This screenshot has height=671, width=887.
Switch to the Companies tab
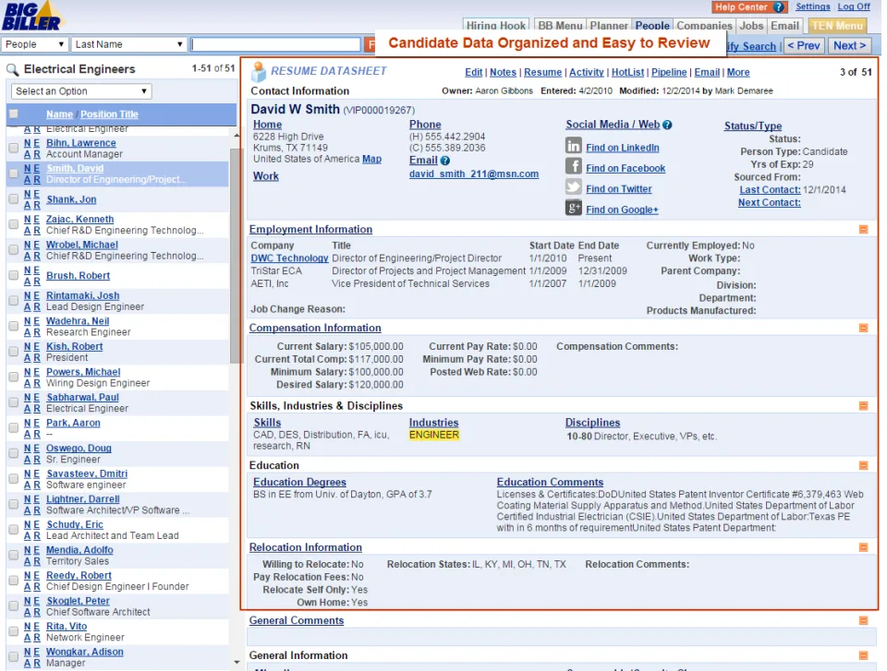(x=704, y=26)
